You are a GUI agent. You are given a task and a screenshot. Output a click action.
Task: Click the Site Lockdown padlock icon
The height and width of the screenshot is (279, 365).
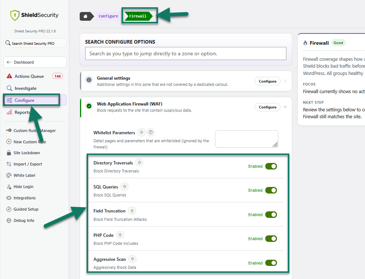click(9, 153)
